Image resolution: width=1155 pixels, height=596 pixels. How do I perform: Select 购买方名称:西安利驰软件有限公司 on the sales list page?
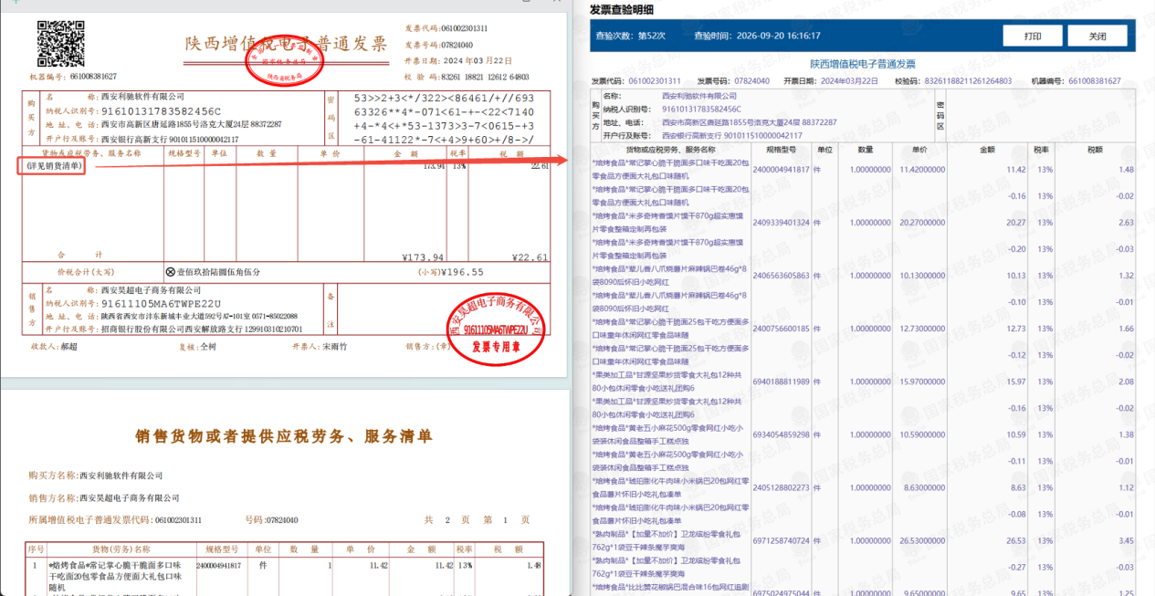(96, 476)
